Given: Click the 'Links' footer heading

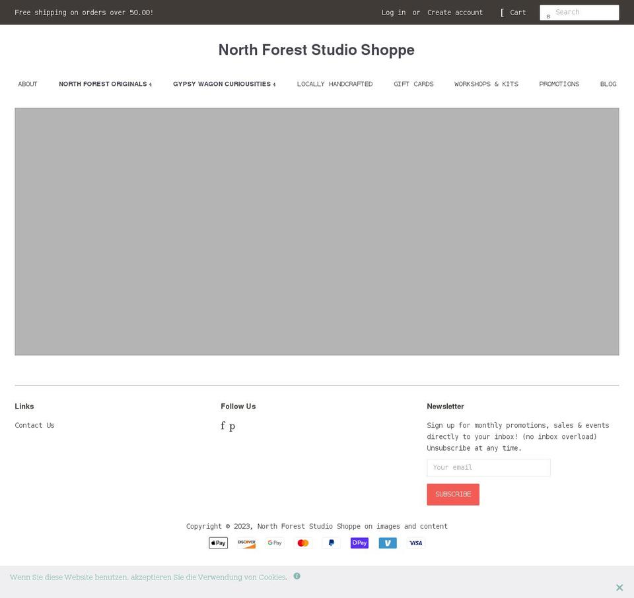Looking at the screenshot, I should click(24, 407).
